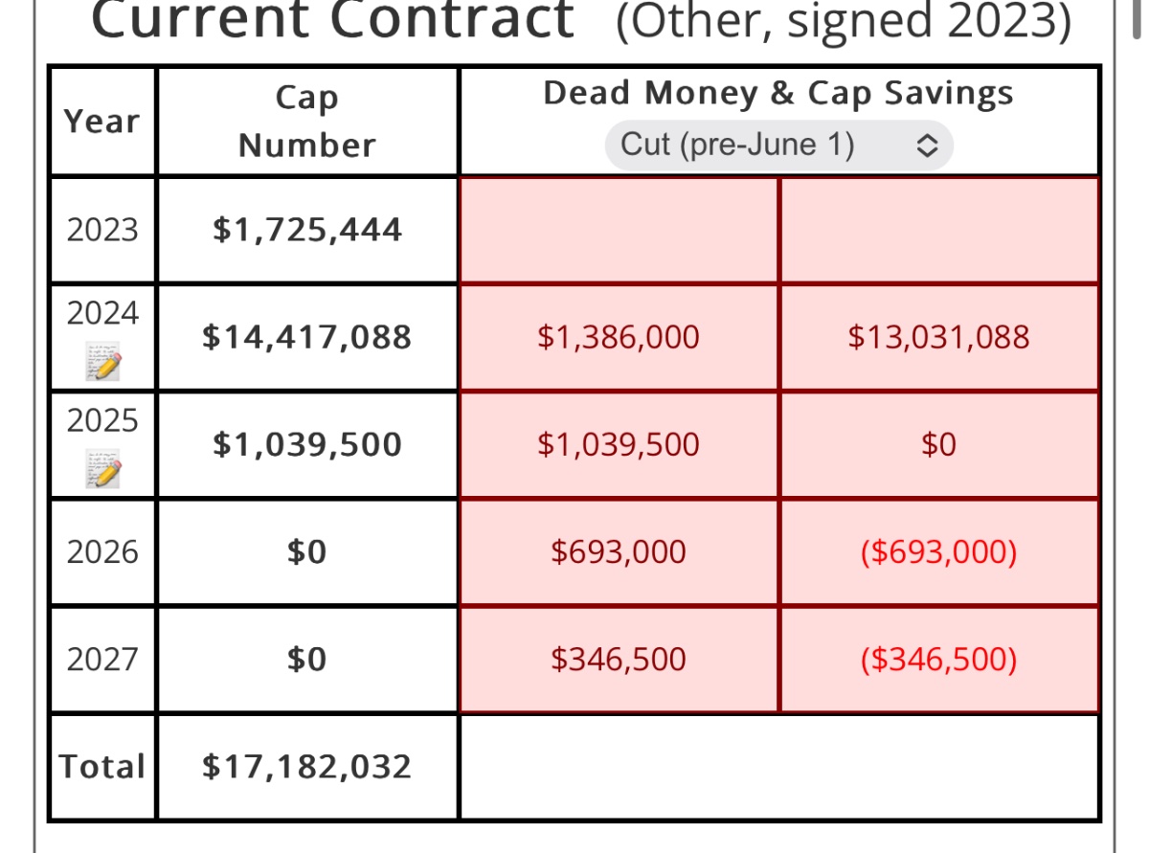Click the Year column header
The width and height of the screenshot is (1149, 853).
(x=101, y=122)
